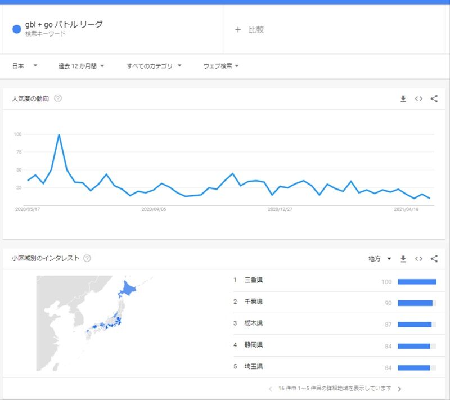Image resolution: width=450 pixels, height=400 pixels.
Task: Open help for 小区域別のインタレスト
Action: point(87,258)
